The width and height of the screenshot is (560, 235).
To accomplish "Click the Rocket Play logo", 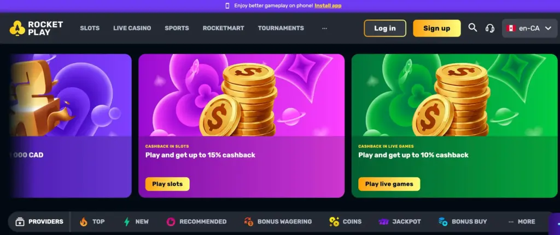I will [x=36, y=28].
